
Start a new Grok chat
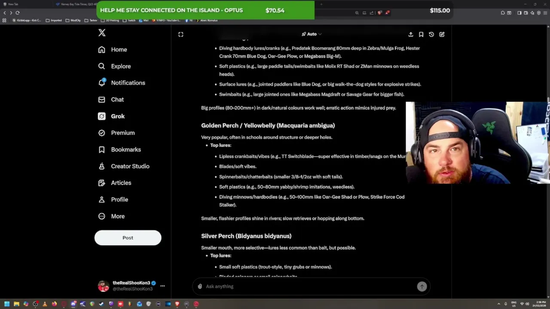point(442,34)
